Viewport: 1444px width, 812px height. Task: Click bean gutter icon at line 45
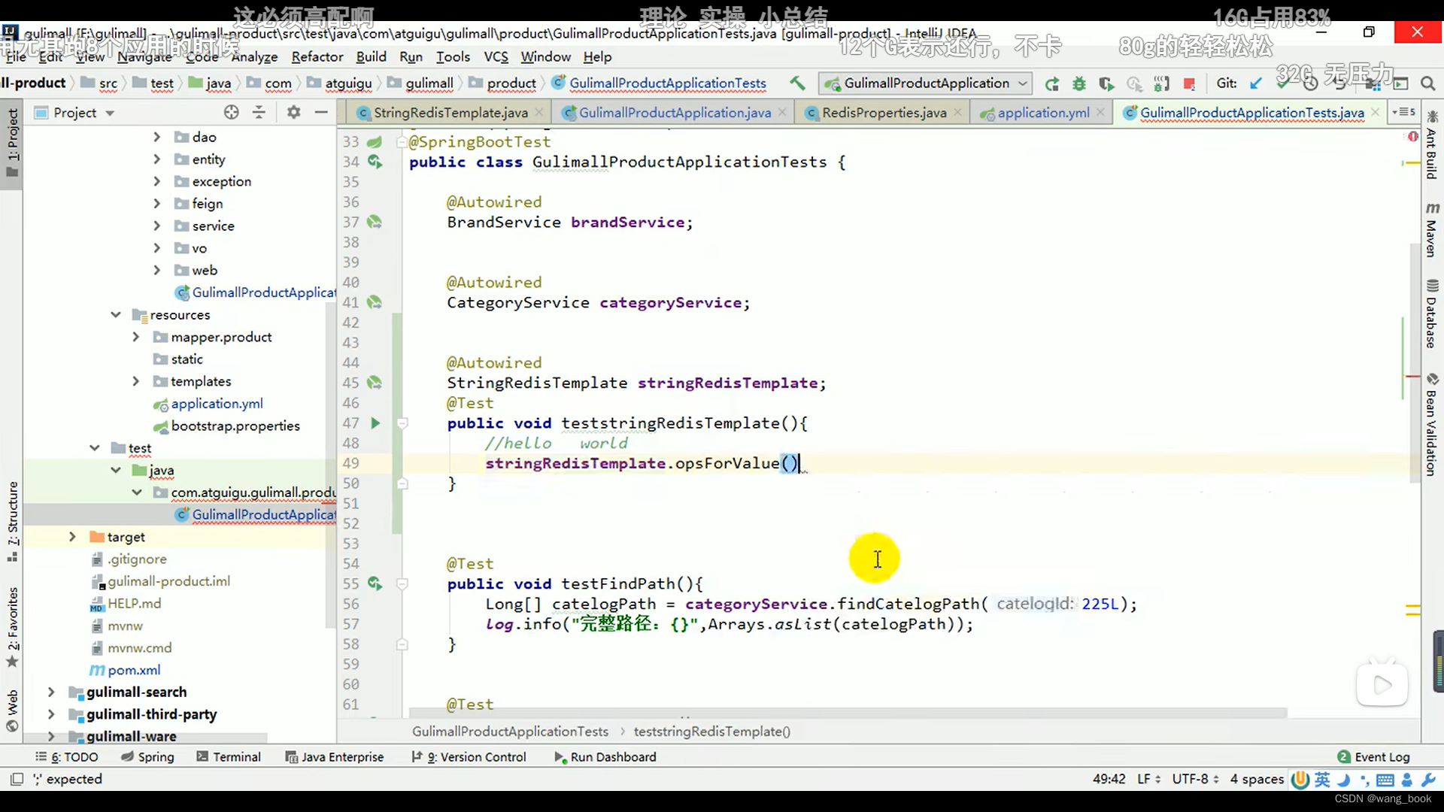(375, 383)
